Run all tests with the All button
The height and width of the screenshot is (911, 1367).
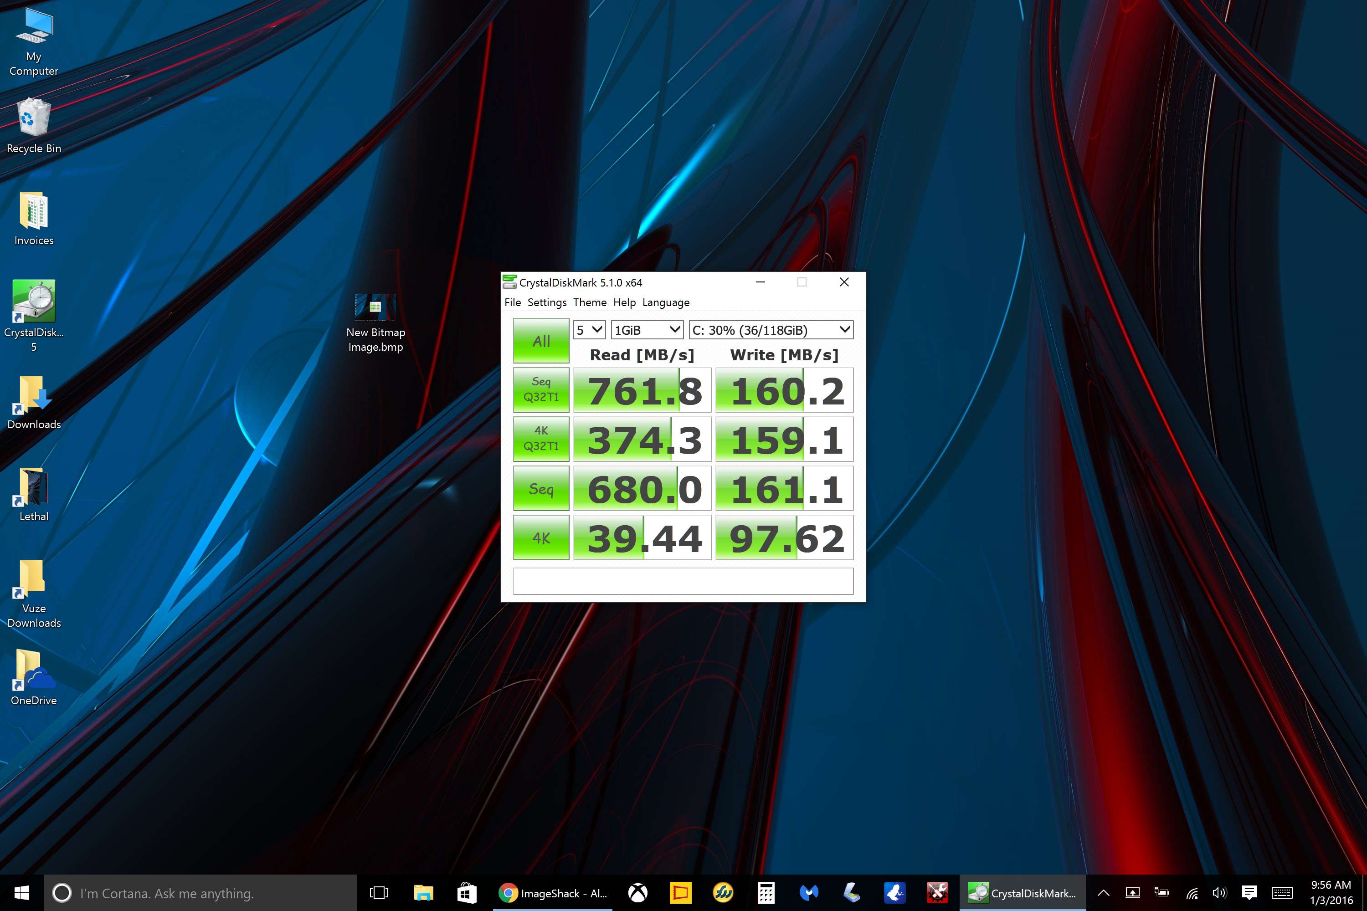(541, 341)
